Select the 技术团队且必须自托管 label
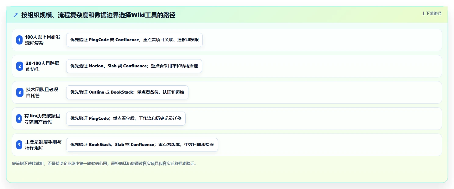Viewport: 454px width, 189px height. pyautogui.click(x=42, y=92)
